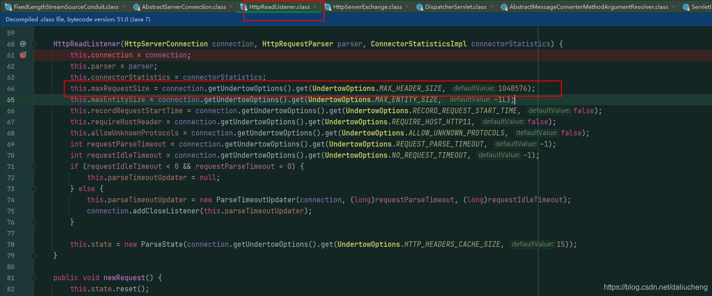Click line number 78 in gutter
Image resolution: width=712 pixels, height=296 pixels.
(11, 244)
